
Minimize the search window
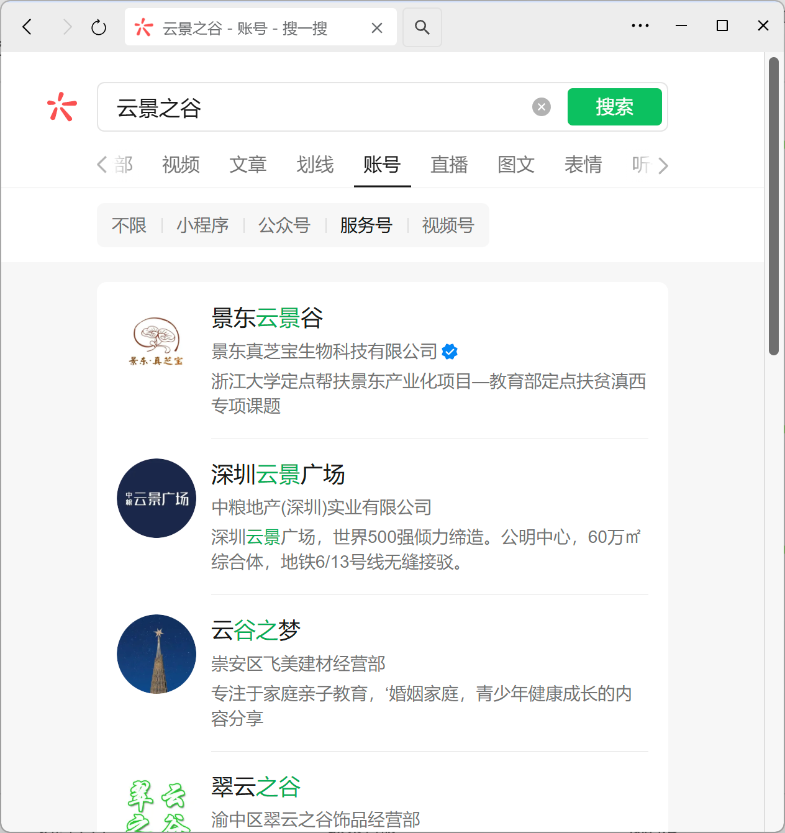click(x=681, y=26)
